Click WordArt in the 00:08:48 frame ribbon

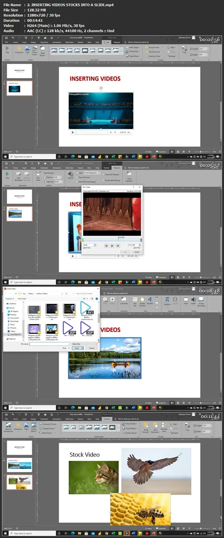pyautogui.click(x=150, y=301)
